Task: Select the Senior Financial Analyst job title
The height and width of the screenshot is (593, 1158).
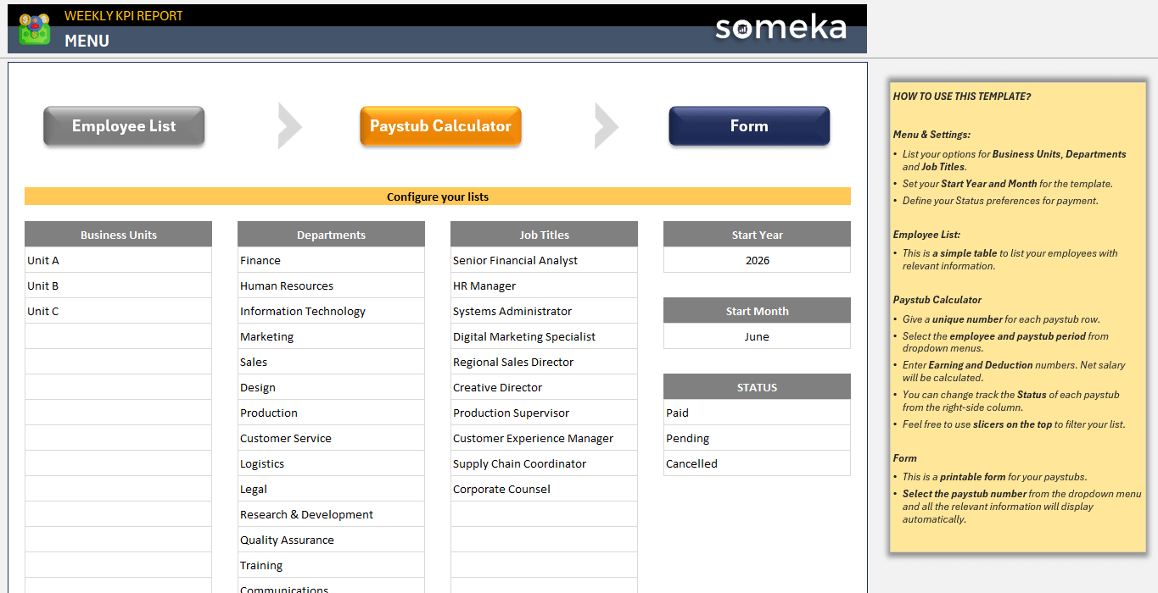Action: tap(544, 260)
